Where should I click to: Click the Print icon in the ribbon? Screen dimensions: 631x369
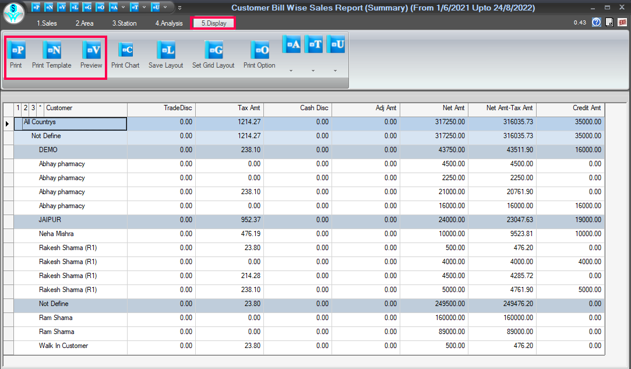click(x=16, y=54)
